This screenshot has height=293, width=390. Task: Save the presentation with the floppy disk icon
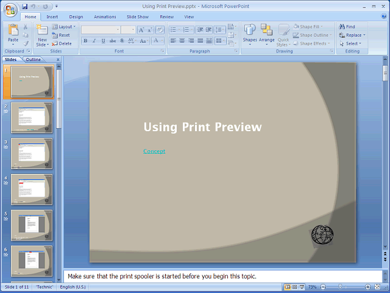pyautogui.click(x=24, y=7)
